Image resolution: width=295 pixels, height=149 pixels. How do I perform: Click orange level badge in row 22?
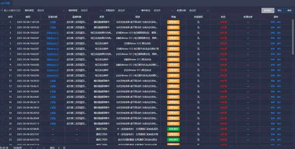(x=173, y=134)
